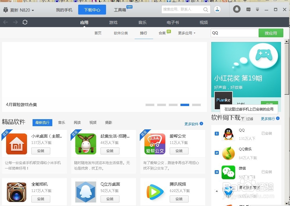
Task: Click the 4月冒险游戏合集 banner caption
Action: [22, 105]
